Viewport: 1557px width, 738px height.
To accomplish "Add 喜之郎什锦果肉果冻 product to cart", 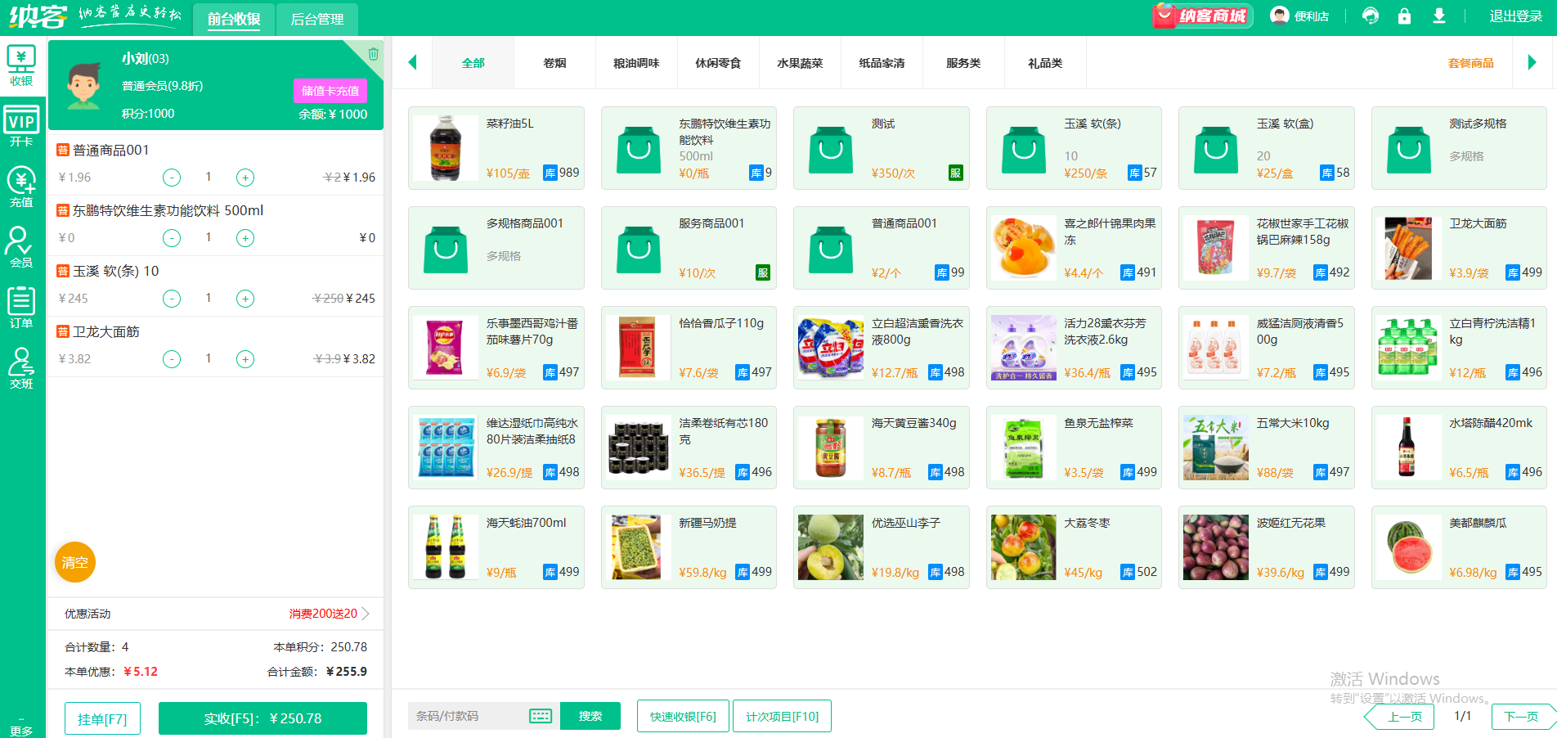I will (1075, 248).
